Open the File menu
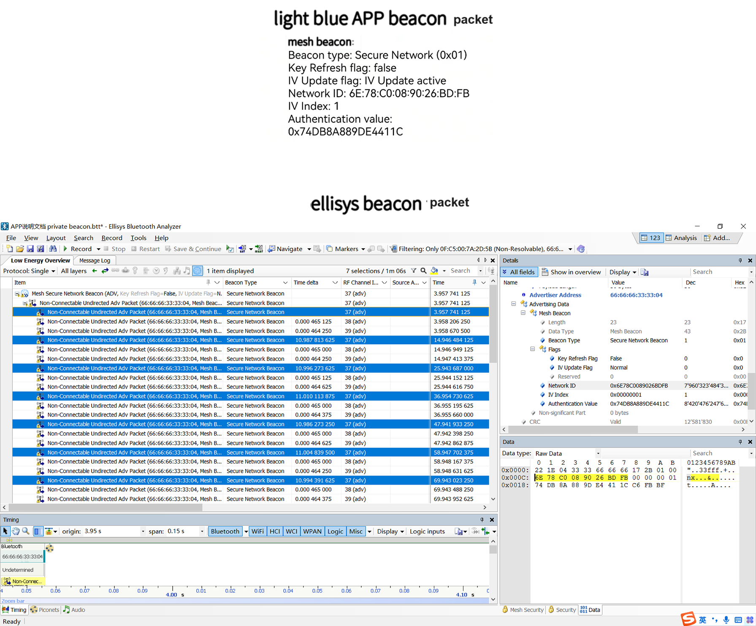Screen dimensions: 756x626 point(11,238)
